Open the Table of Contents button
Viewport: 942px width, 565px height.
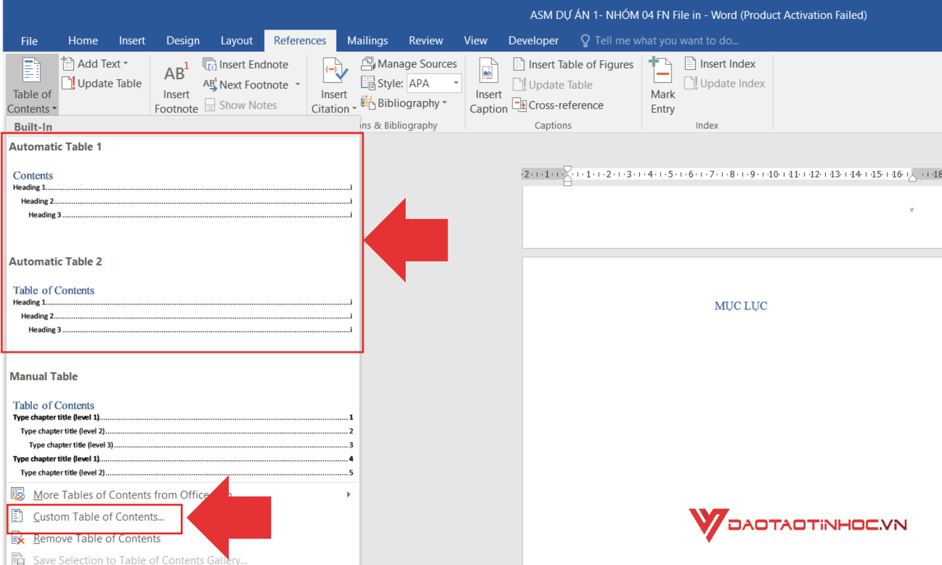click(31, 85)
